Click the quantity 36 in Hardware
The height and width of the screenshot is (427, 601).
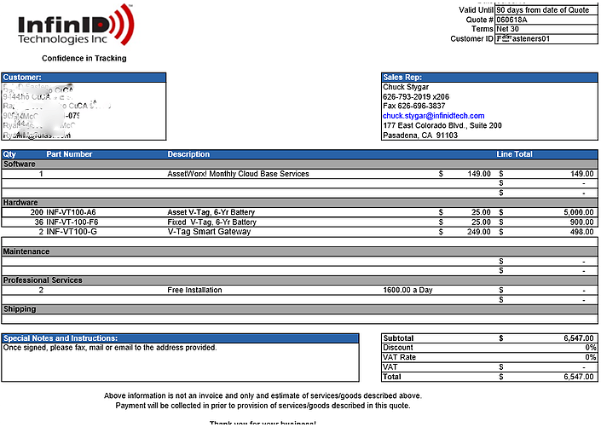click(x=38, y=222)
